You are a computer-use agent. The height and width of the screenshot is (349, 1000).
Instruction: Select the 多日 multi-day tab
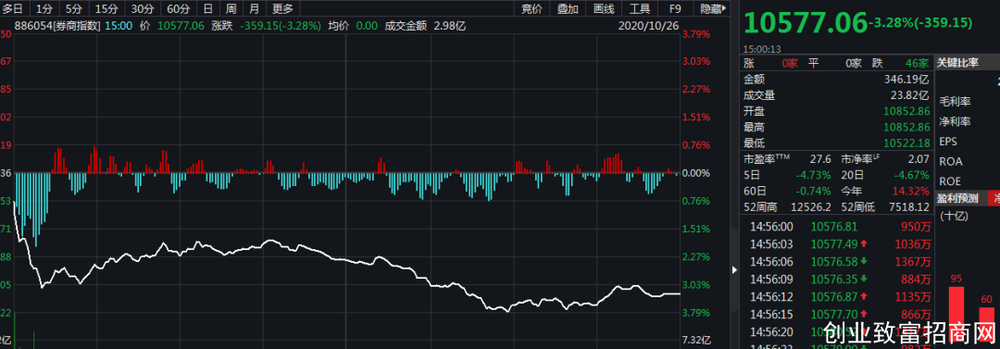(13, 8)
